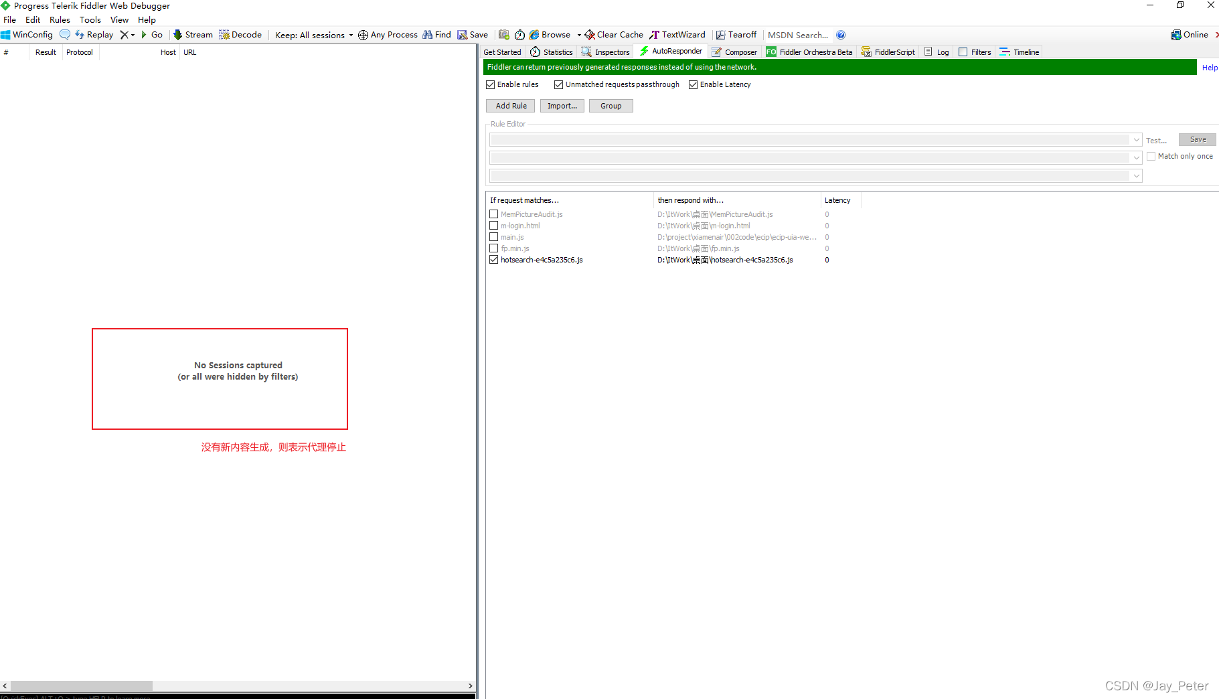The width and height of the screenshot is (1219, 699).
Task: Open the File menu
Action: coord(9,20)
